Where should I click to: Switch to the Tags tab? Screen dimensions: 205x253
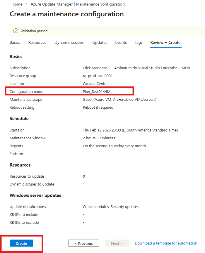pos(139,43)
